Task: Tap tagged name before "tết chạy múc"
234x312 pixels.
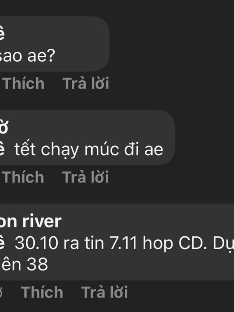Action: [x=2, y=149]
